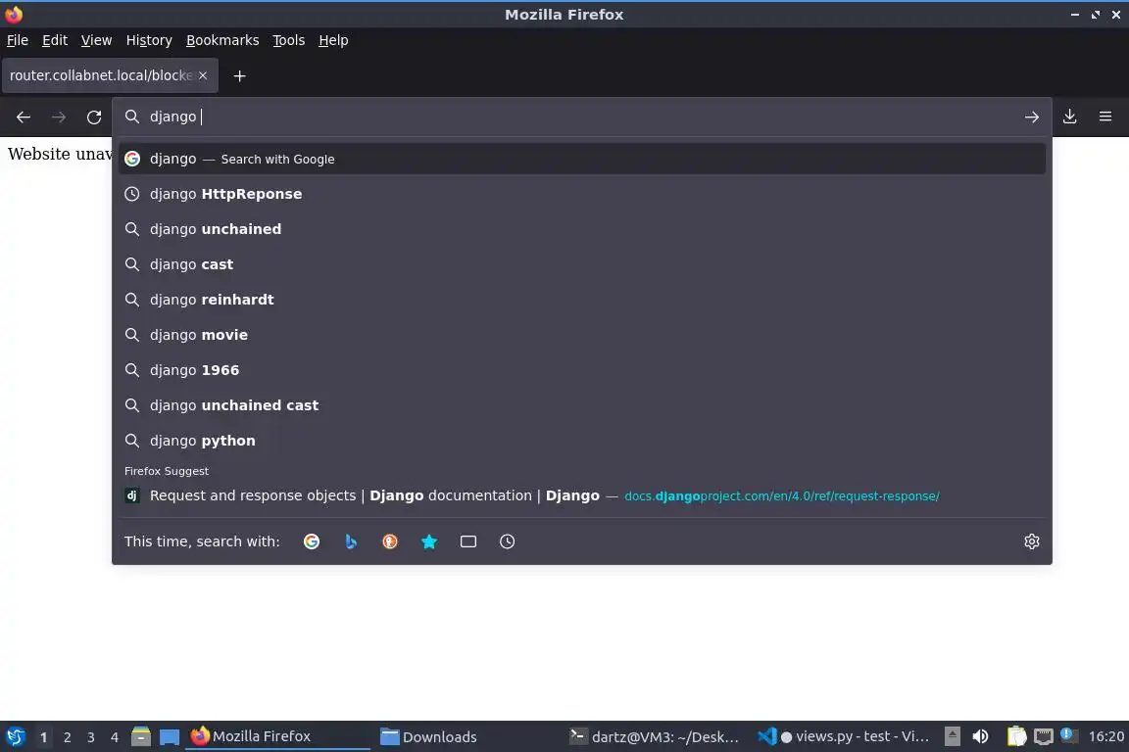
Task: Search this time with DuckDuckGo icon
Action: (389, 541)
